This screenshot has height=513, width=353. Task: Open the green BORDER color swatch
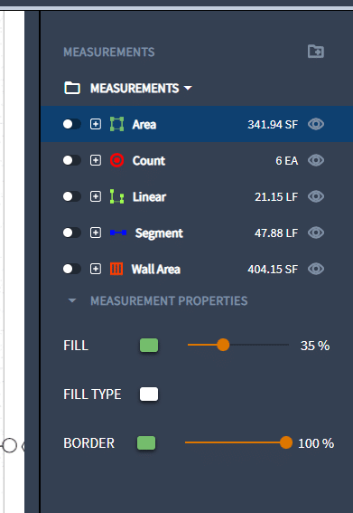[x=146, y=442]
